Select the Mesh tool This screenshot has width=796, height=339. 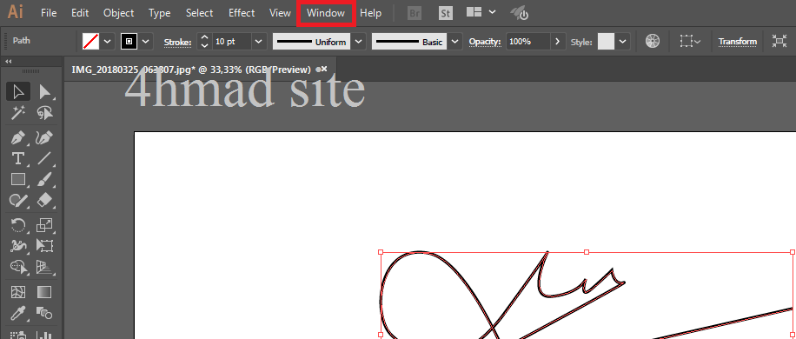click(18, 292)
